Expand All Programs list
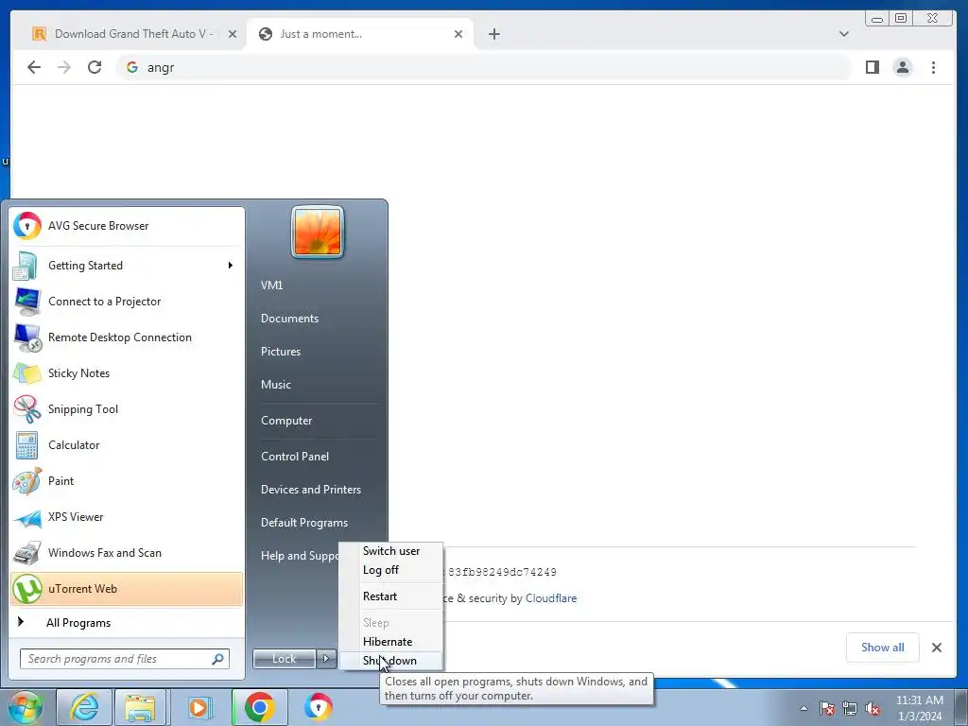The width and height of the screenshot is (968, 726). pos(127,622)
